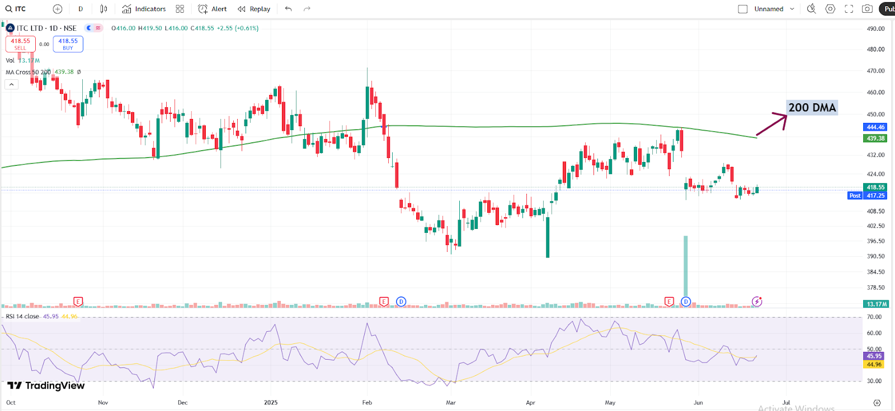This screenshot has width=895, height=411.
Task: Open symbol search showing ITC
Action: click(16, 9)
